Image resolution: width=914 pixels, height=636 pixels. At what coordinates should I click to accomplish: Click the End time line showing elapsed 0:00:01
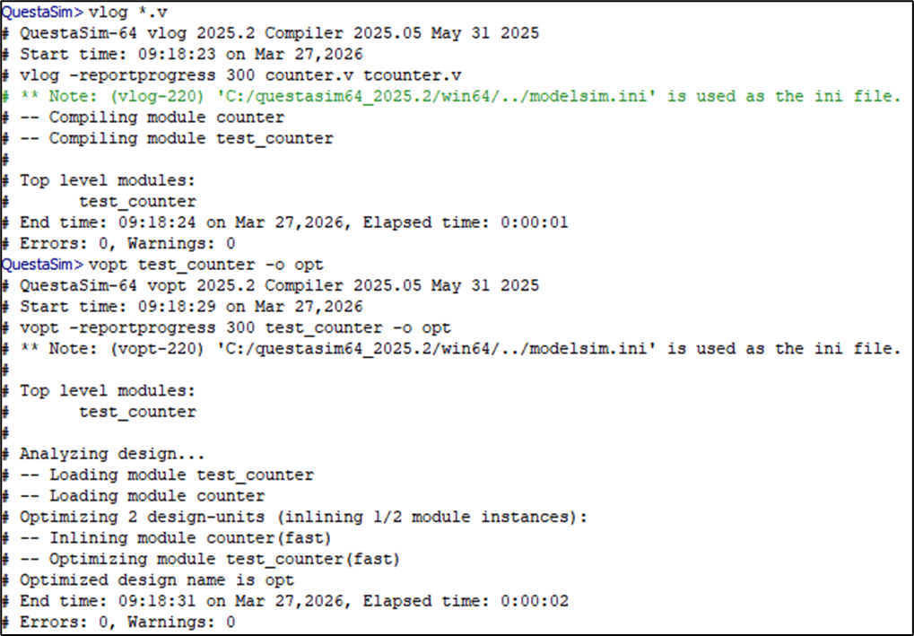click(293, 222)
